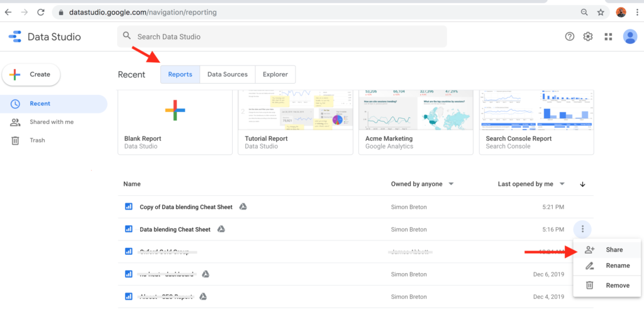Image resolution: width=644 pixels, height=309 pixels.
Task: Open the Search Console Report template
Action: click(536, 123)
